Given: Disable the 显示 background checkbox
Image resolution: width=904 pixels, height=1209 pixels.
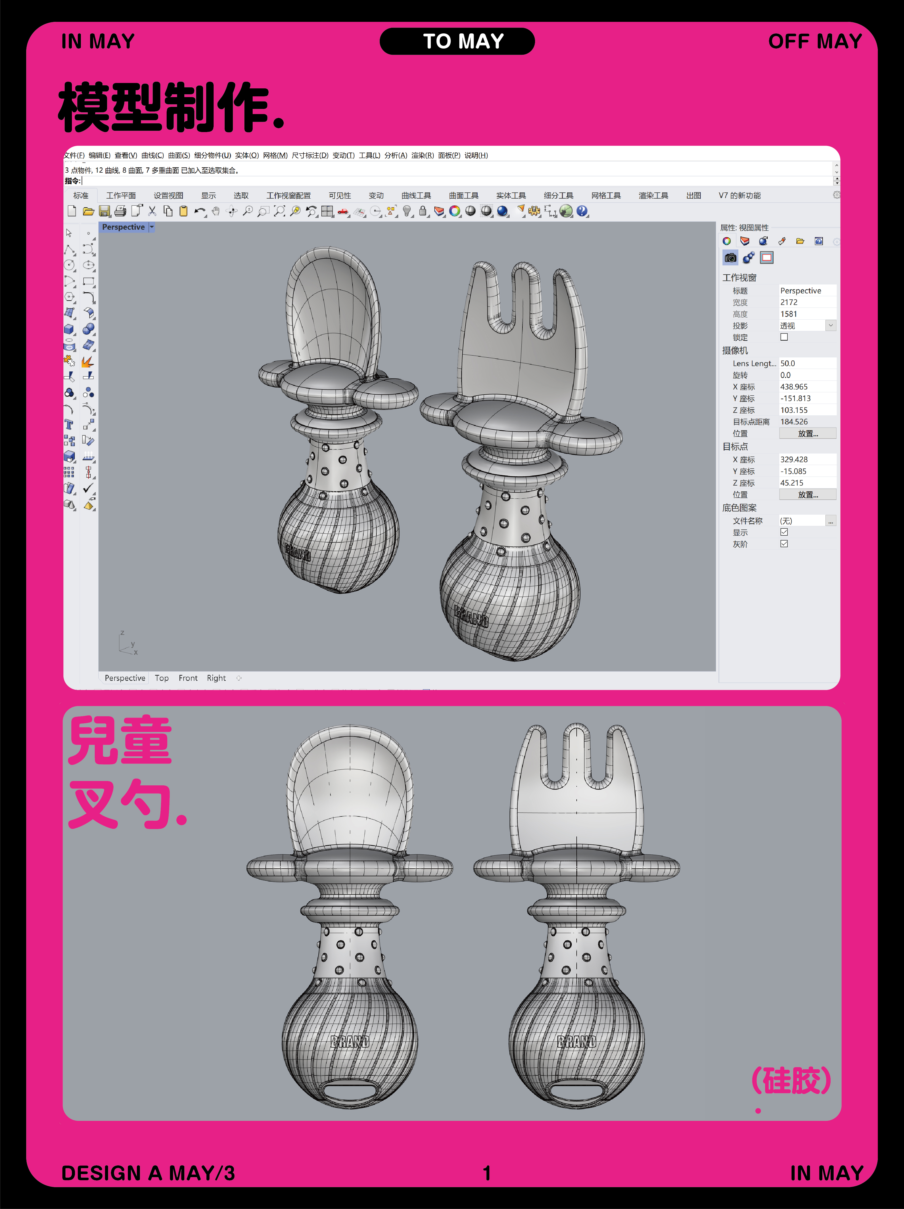Looking at the screenshot, I should 784,532.
